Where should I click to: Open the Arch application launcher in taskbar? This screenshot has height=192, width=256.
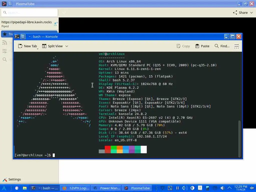coord(4,188)
